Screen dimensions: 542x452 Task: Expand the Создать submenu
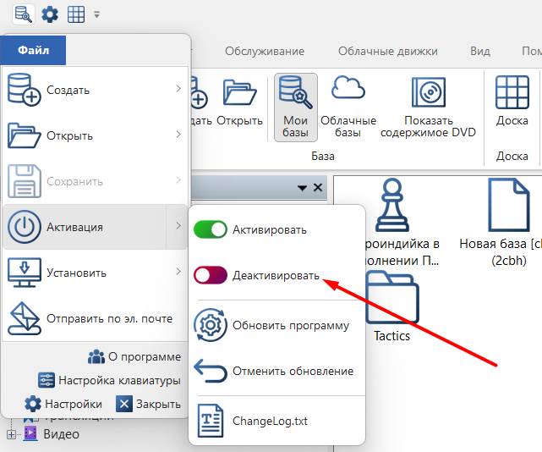(x=178, y=89)
